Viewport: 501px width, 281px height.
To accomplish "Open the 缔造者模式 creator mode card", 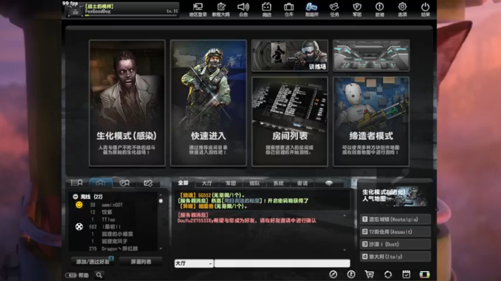I will [x=371, y=121].
